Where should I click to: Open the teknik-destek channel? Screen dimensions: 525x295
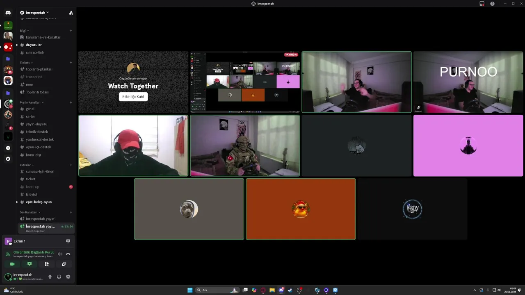(x=46, y=132)
